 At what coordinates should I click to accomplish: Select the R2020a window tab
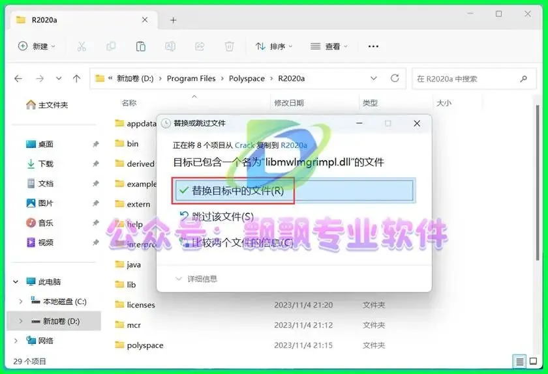pos(84,20)
